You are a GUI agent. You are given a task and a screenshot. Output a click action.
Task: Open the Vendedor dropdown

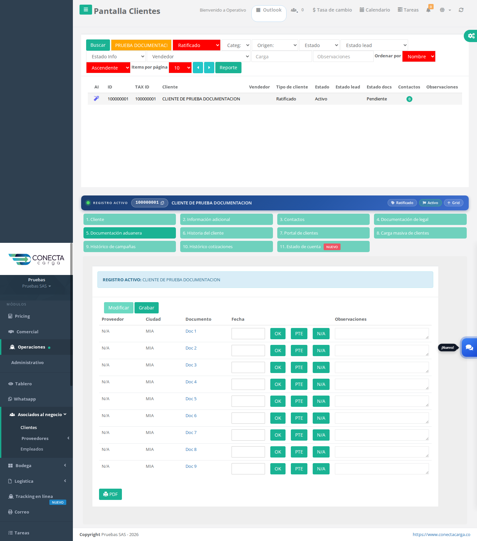199,57
